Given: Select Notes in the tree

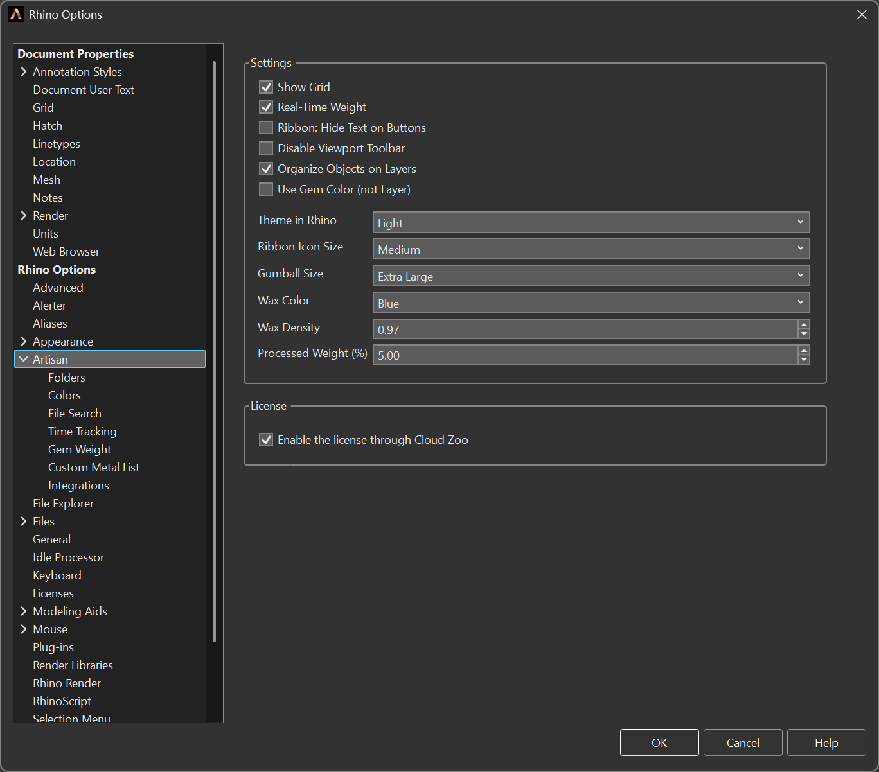Looking at the screenshot, I should click(x=48, y=197).
